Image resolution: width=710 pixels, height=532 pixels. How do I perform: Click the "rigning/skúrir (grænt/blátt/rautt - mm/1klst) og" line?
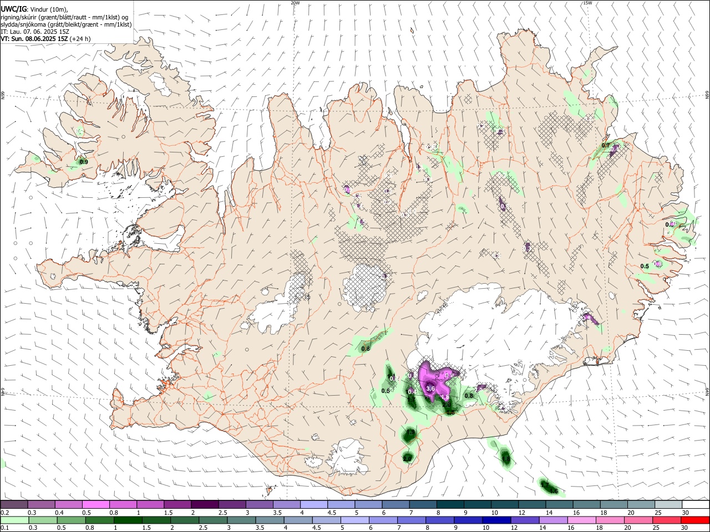65,17
